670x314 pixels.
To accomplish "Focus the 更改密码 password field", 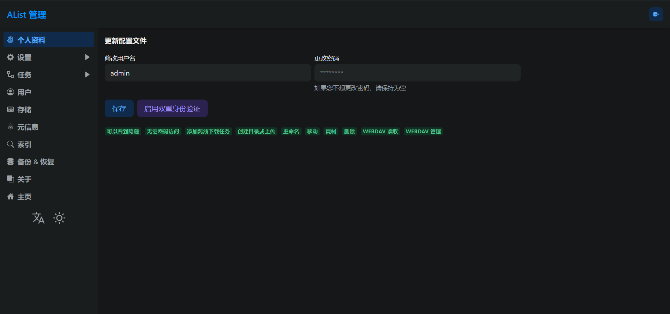I will (417, 73).
